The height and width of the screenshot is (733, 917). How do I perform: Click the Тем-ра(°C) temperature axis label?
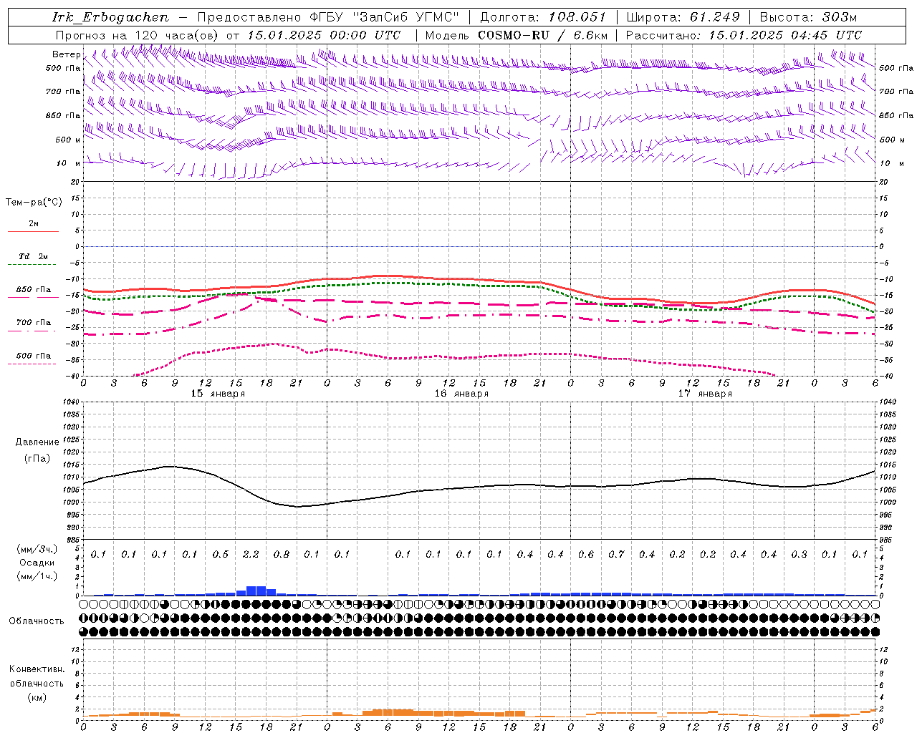coord(34,203)
